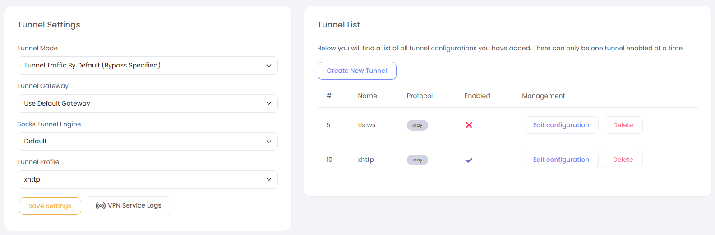715x235 pixels.
Task: Open VPN Service Logs
Action: [129, 206]
